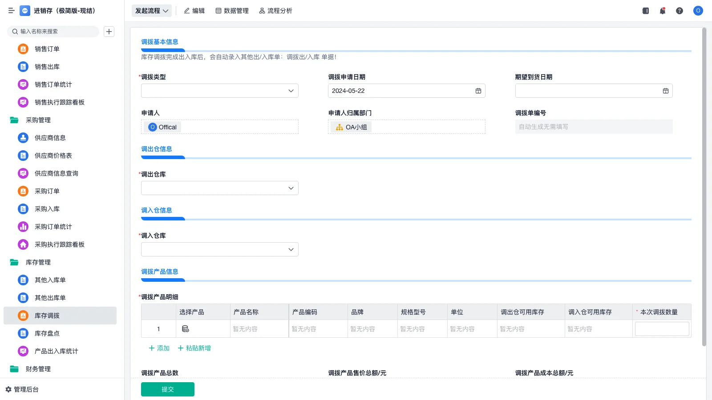Click the OA小组 department tag
The height and width of the screenshot is (400, 712).
[351, 127]
